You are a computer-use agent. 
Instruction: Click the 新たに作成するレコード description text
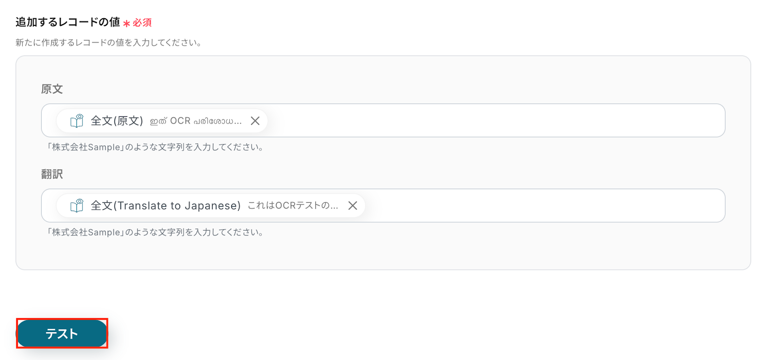click(108, 43)
